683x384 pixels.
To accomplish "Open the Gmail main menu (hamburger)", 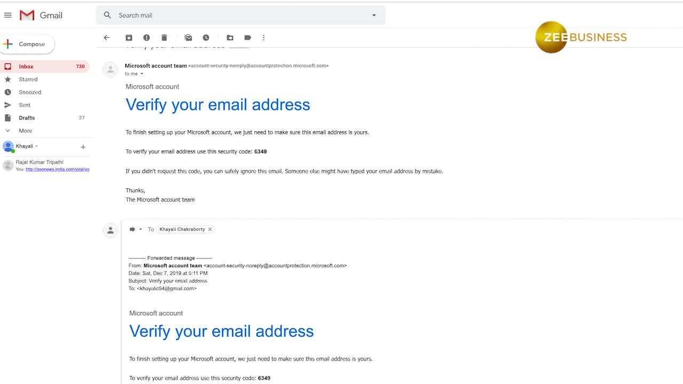I will pos(8,15).
